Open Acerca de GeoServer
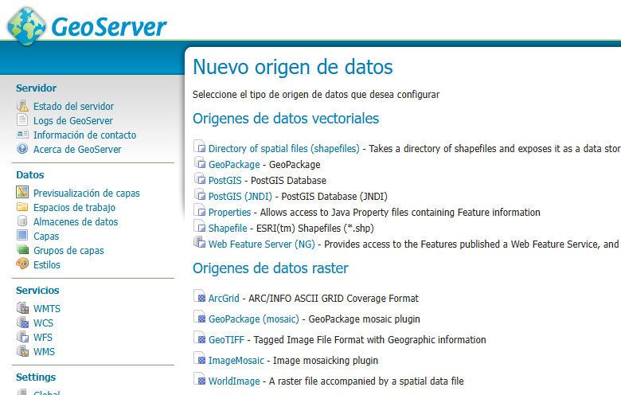The width and height of the screenshot is (621, 395). (x=77, y=150)
